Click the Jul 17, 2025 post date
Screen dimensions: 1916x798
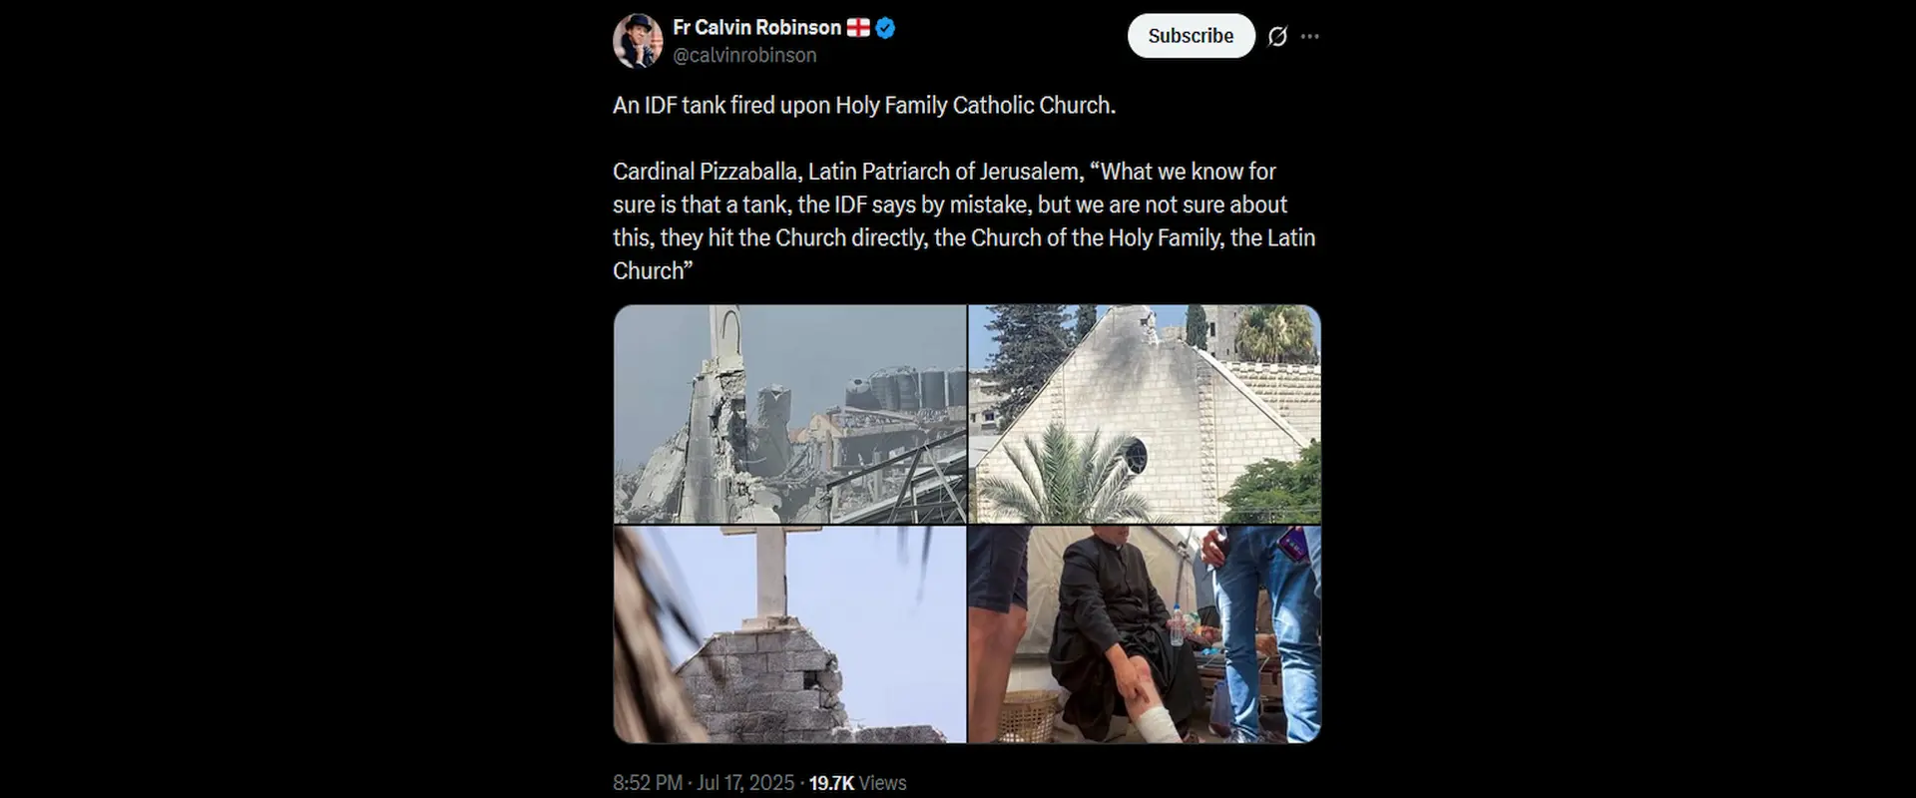pyautogui.click(x=745, y=783)
